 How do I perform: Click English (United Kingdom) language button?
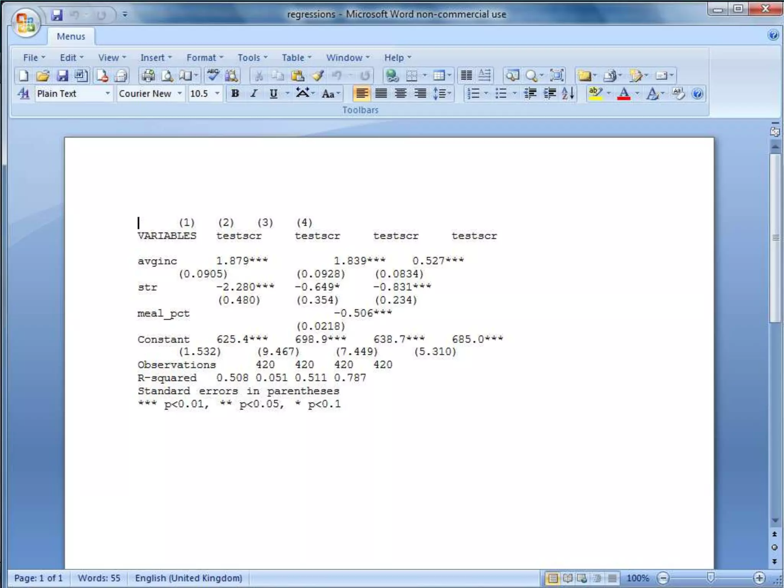click(x=188, y=578)
